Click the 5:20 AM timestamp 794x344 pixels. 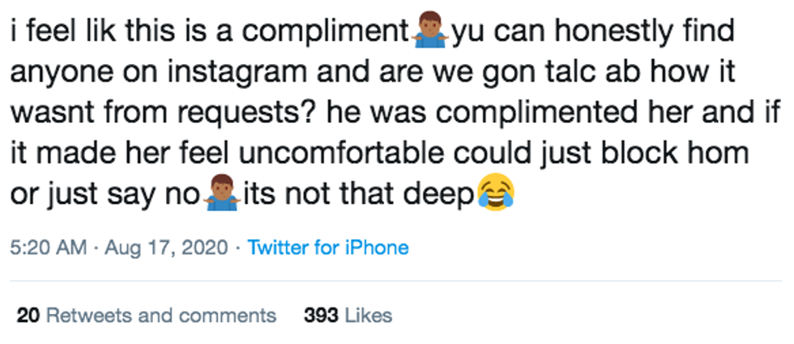coord(48,248)
